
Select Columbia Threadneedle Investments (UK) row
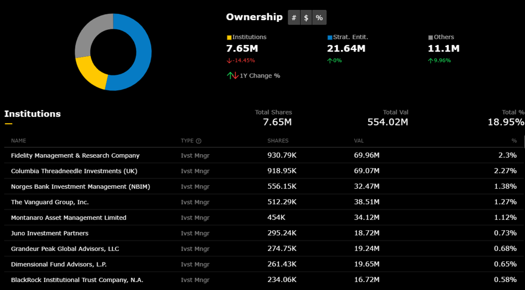click(264, 171)
